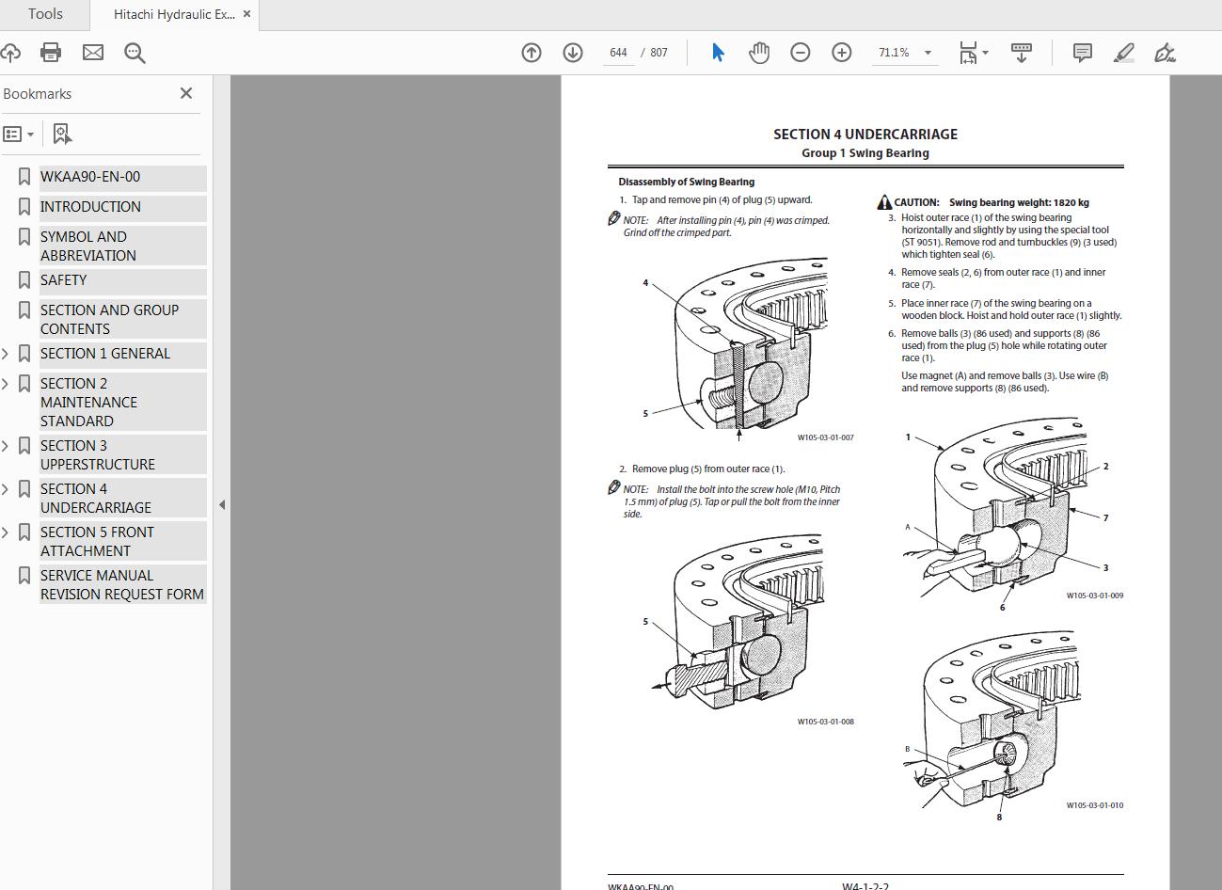Expand SECTION 1 GENERAL bookmark
Viewport: 1222px width, 890px height.
6,354
